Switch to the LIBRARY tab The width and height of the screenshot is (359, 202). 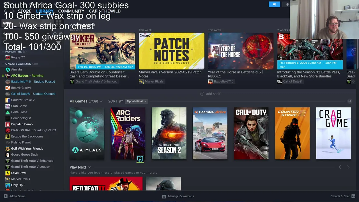45,11
